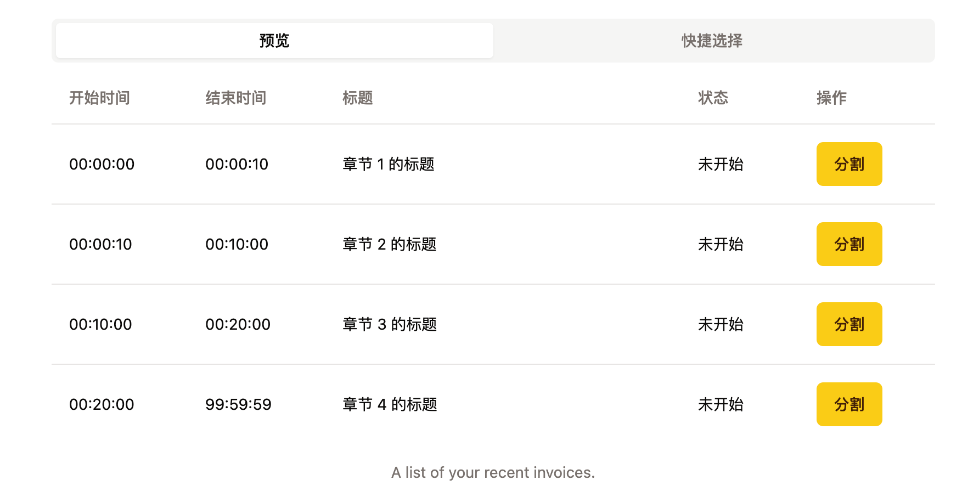The height and width of the screenshot is (497, 979).
Task: Select the 标题 column header
Action: pos(358,98)
